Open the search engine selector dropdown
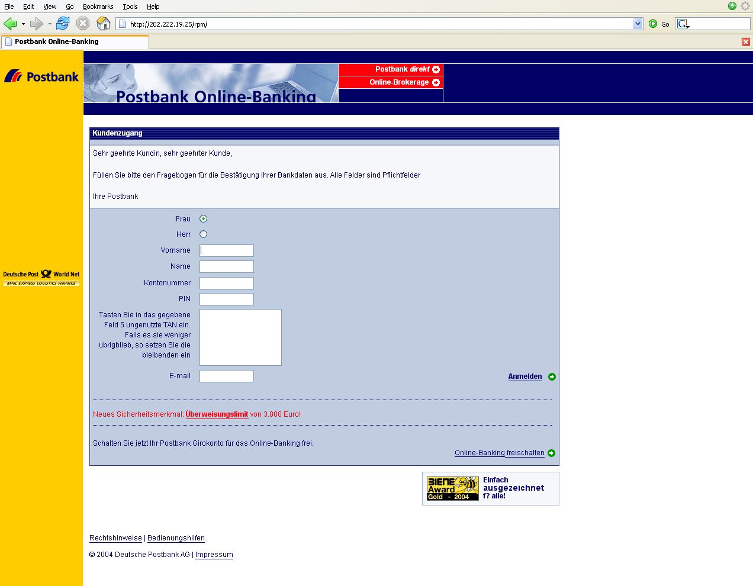 (683, 24)
